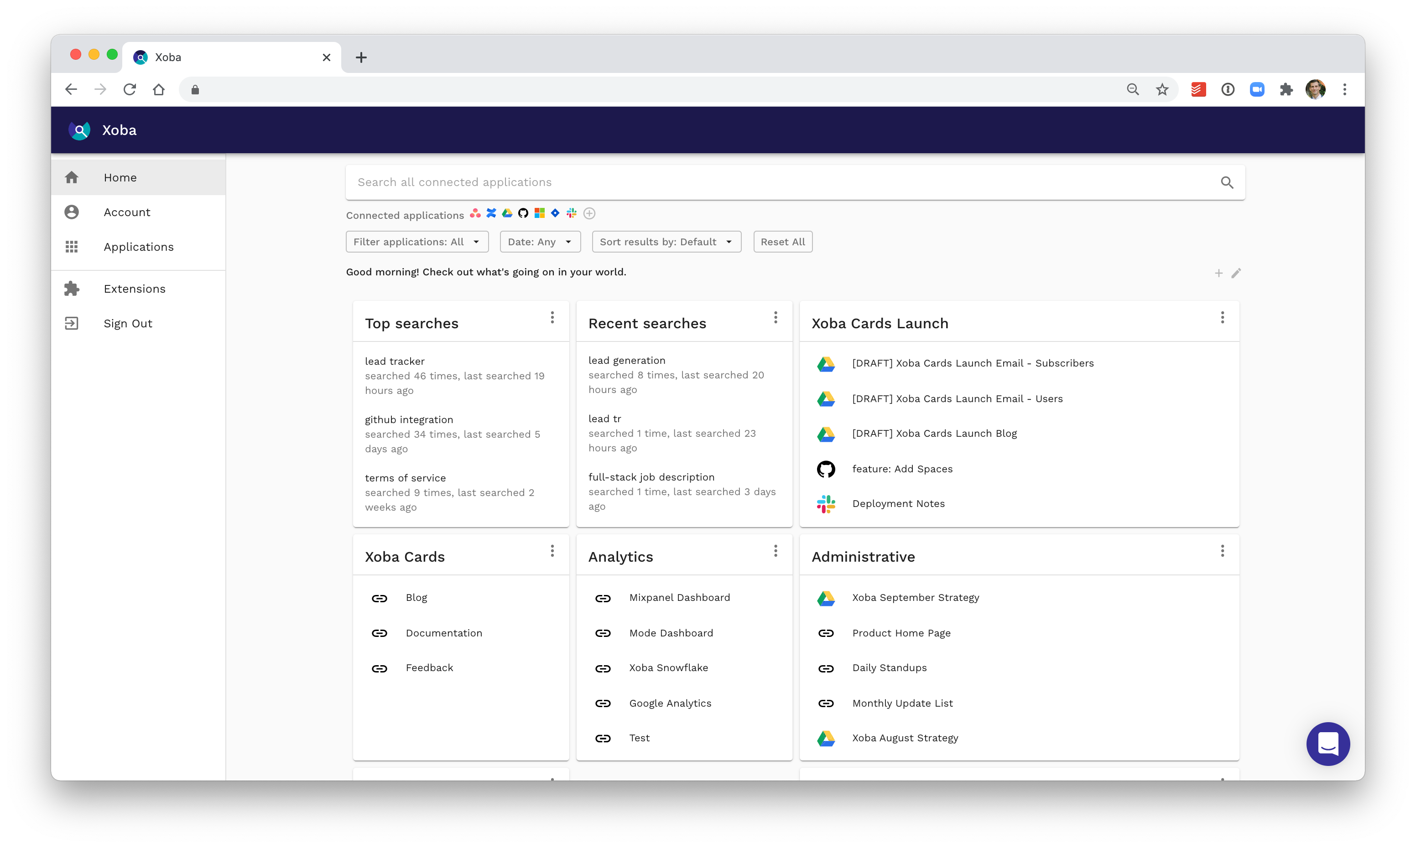Viewport: 1416px width, 848px height.
Task: Go to Applications in sidebar
Action: (138, 247)
